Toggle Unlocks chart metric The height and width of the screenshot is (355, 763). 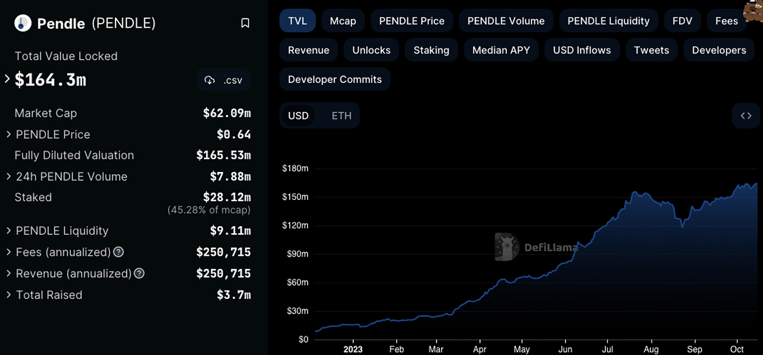tap(372, 50)
